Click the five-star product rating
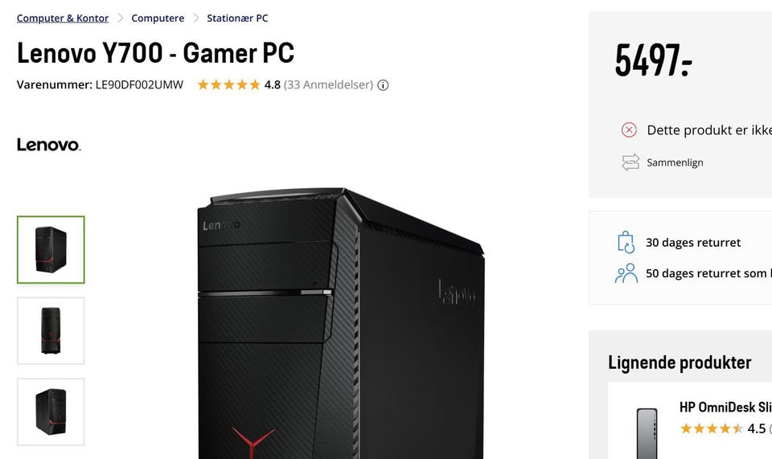 pyautogui.click(x=228, y=84)
